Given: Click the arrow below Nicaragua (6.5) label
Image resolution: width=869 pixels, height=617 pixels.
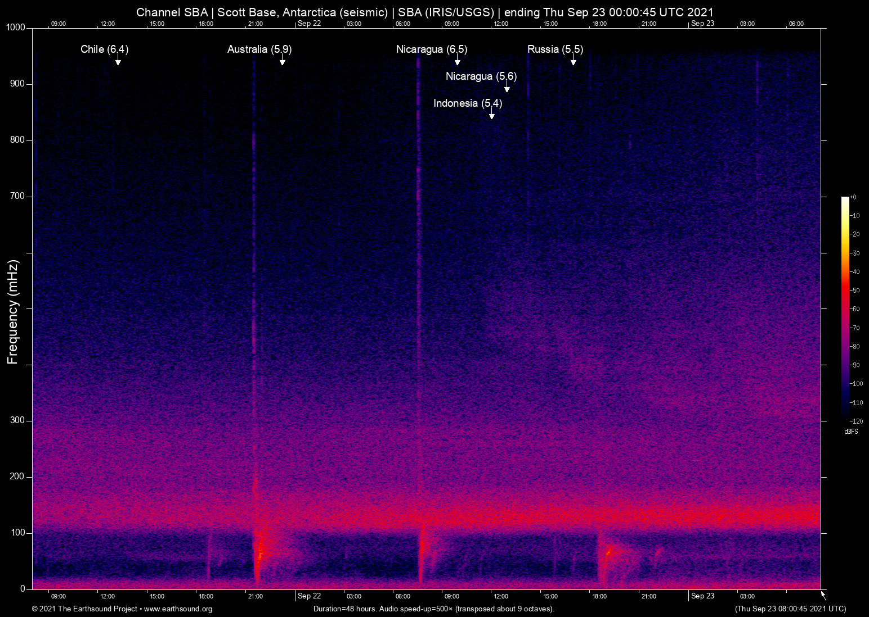Looking at the screenshot, I should click(x=457, y=60).
